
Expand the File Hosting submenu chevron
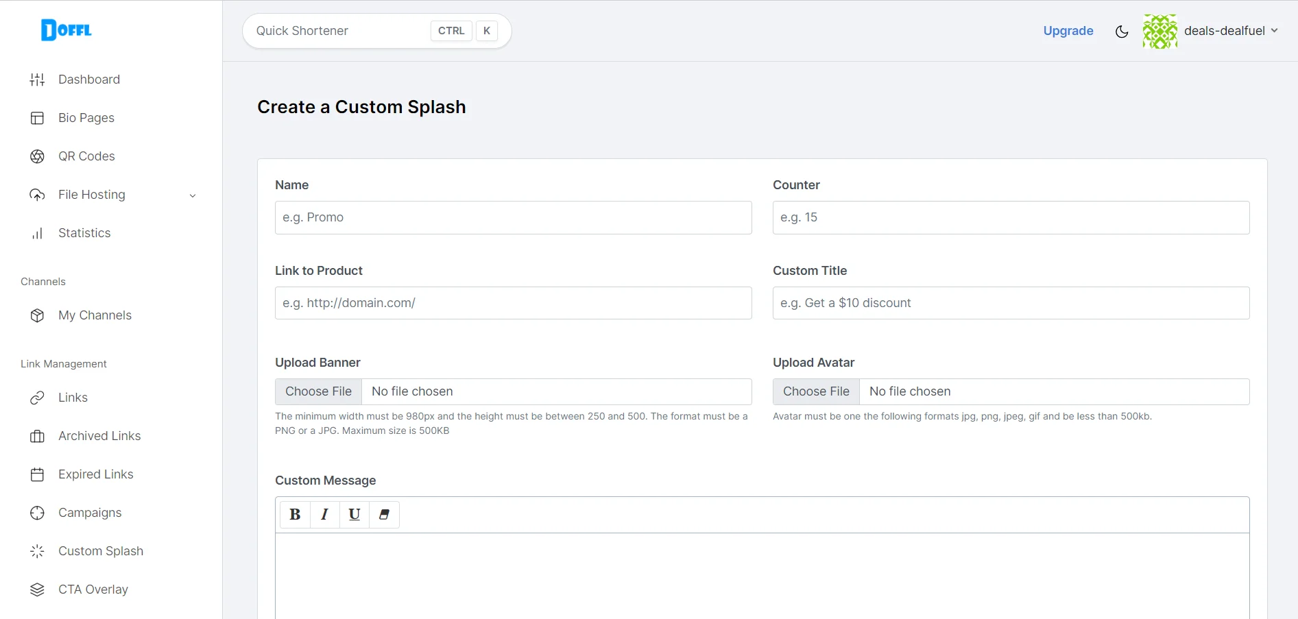point(193,195)
